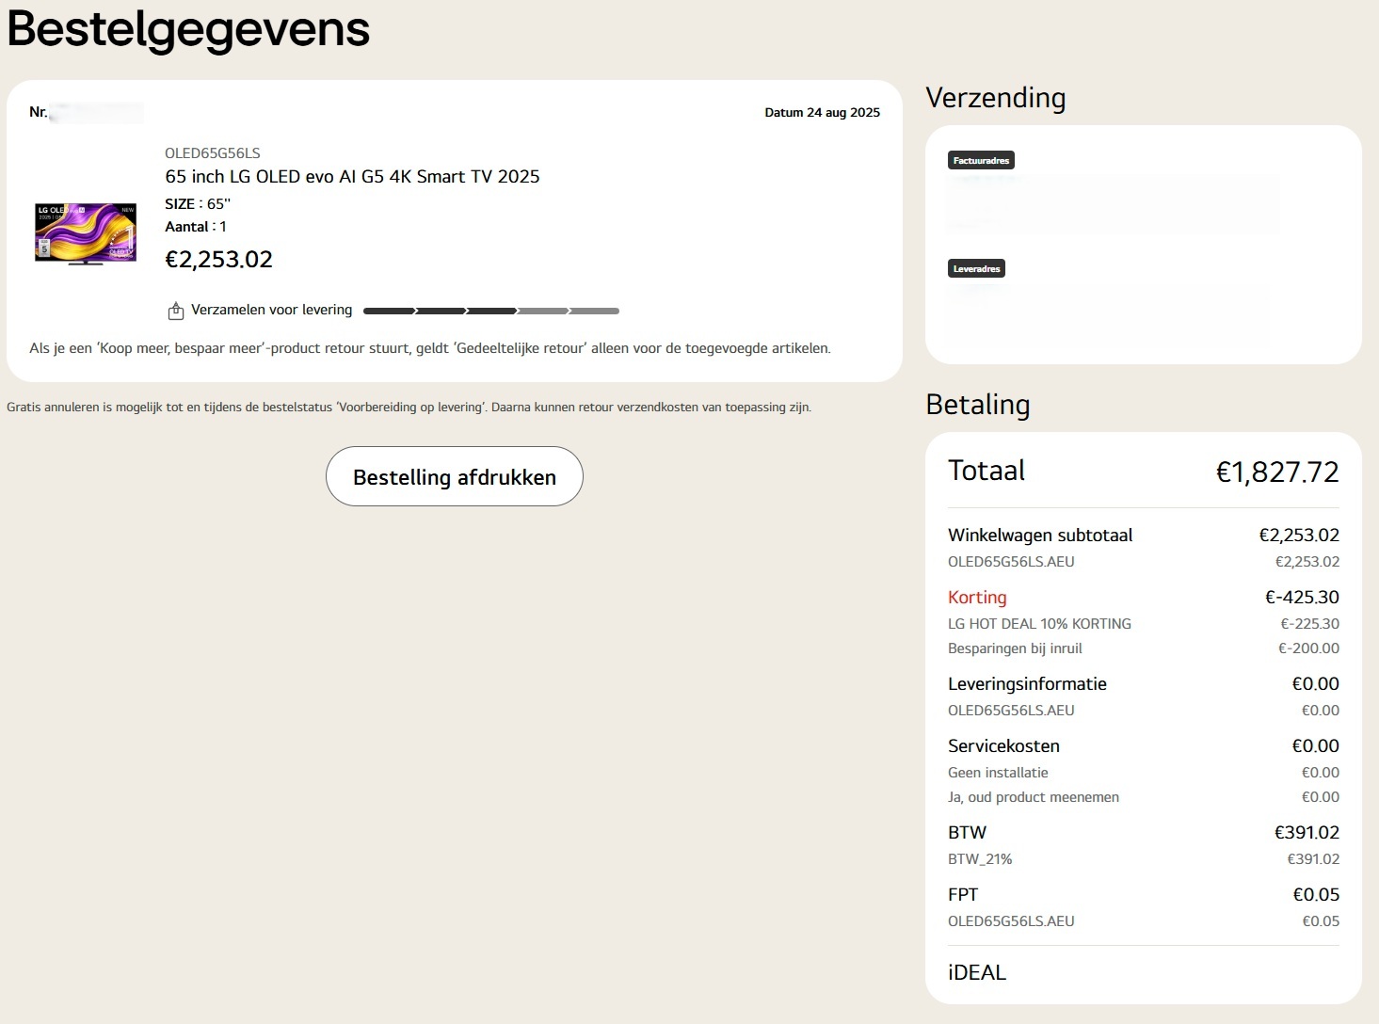Click the "Servicekosten" label

tap(1003, 745)
